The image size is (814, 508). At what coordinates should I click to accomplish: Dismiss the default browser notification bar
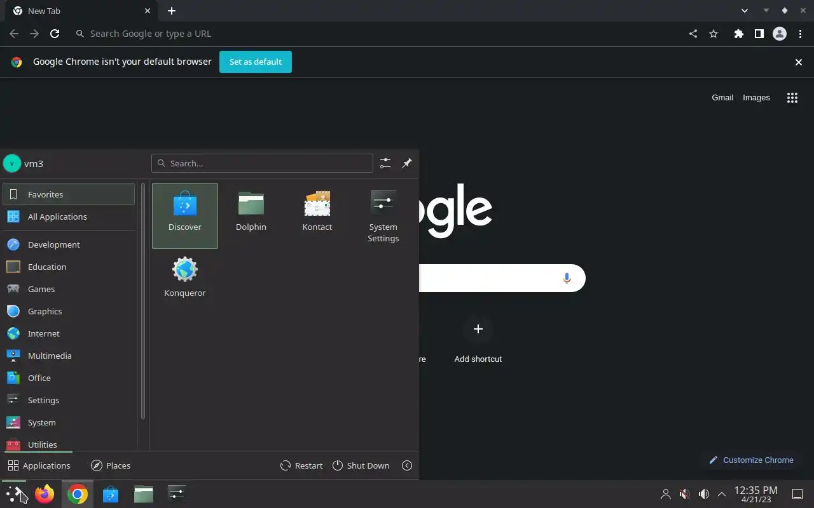pyautogui.click(x=799, y=62)
